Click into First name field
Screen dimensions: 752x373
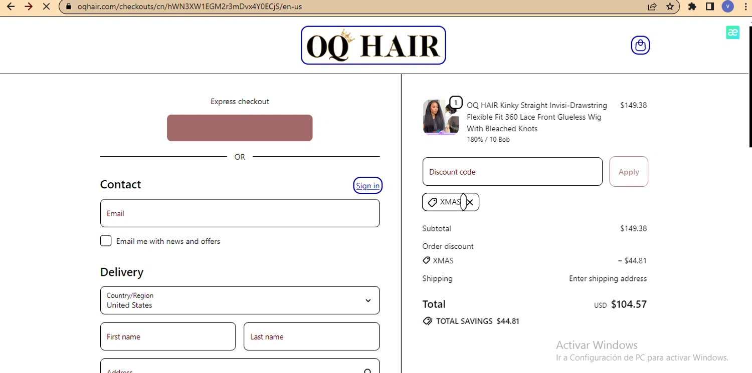tap(168, 336)
